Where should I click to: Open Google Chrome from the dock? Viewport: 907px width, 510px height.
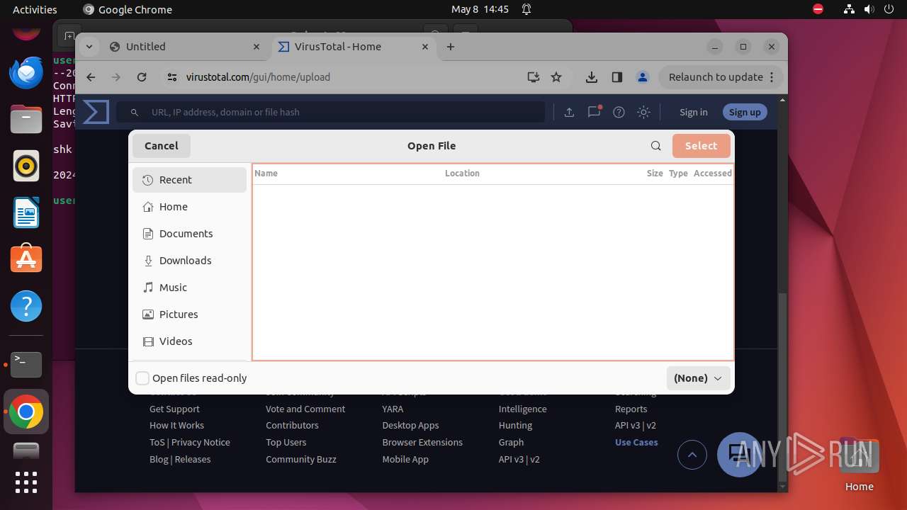[26, 412]
